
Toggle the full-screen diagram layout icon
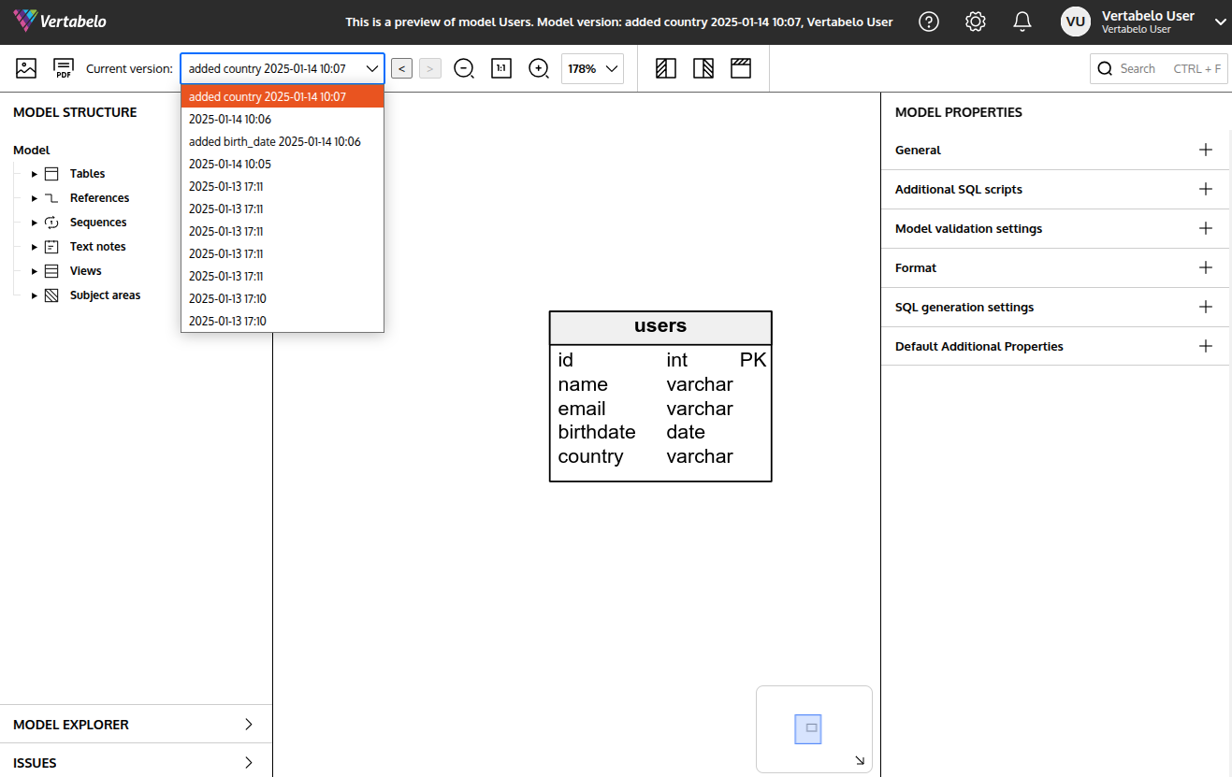point(741,68)
